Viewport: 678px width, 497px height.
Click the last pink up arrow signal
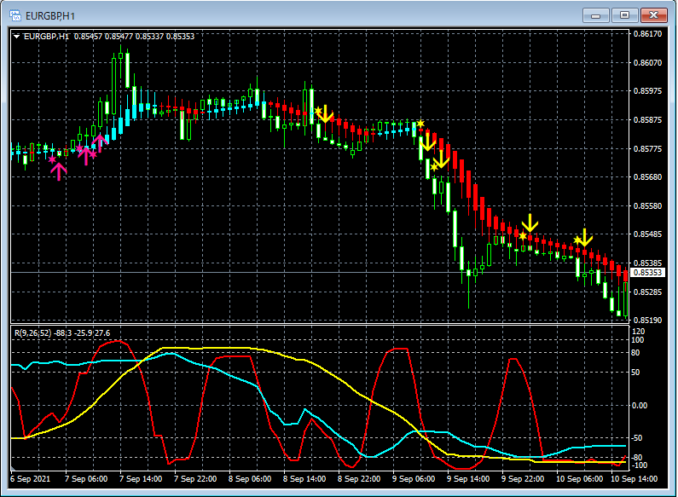(x=99, y=142)
